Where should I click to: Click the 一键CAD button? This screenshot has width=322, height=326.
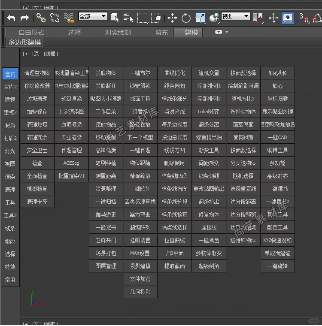click(278, 137)
